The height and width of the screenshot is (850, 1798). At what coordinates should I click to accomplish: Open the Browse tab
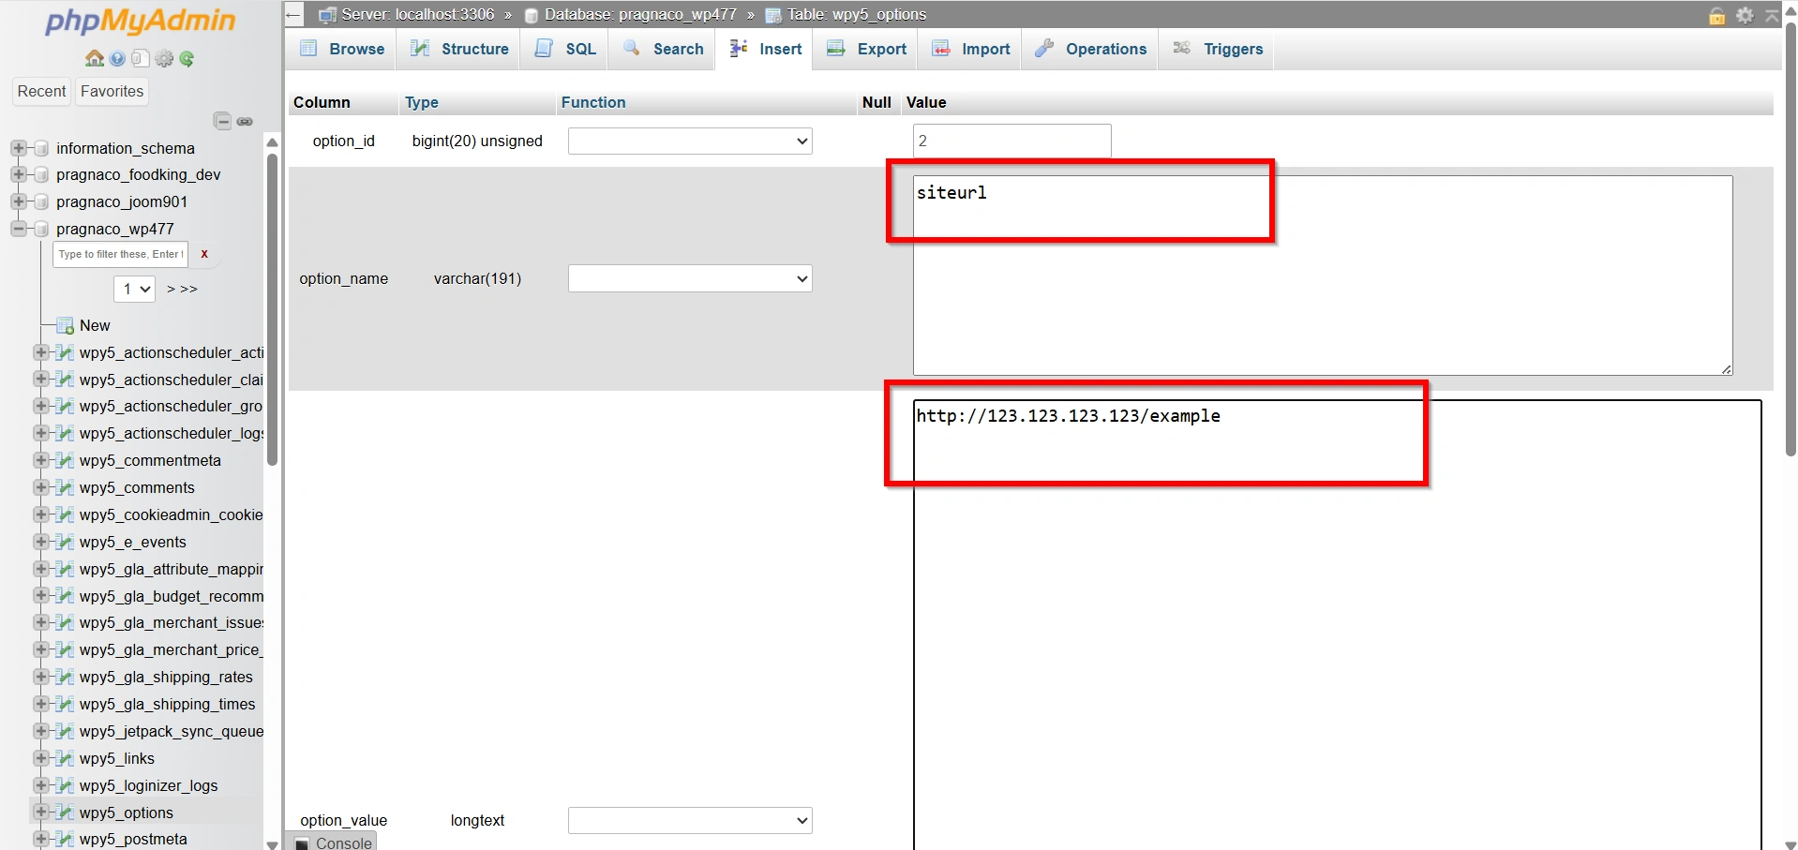click(342, 49)
